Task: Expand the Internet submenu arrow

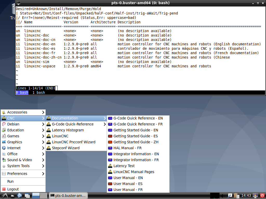Action: [x=43, y=148]
